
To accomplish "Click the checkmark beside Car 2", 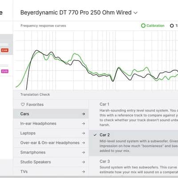I will click(x=95, y=135).
